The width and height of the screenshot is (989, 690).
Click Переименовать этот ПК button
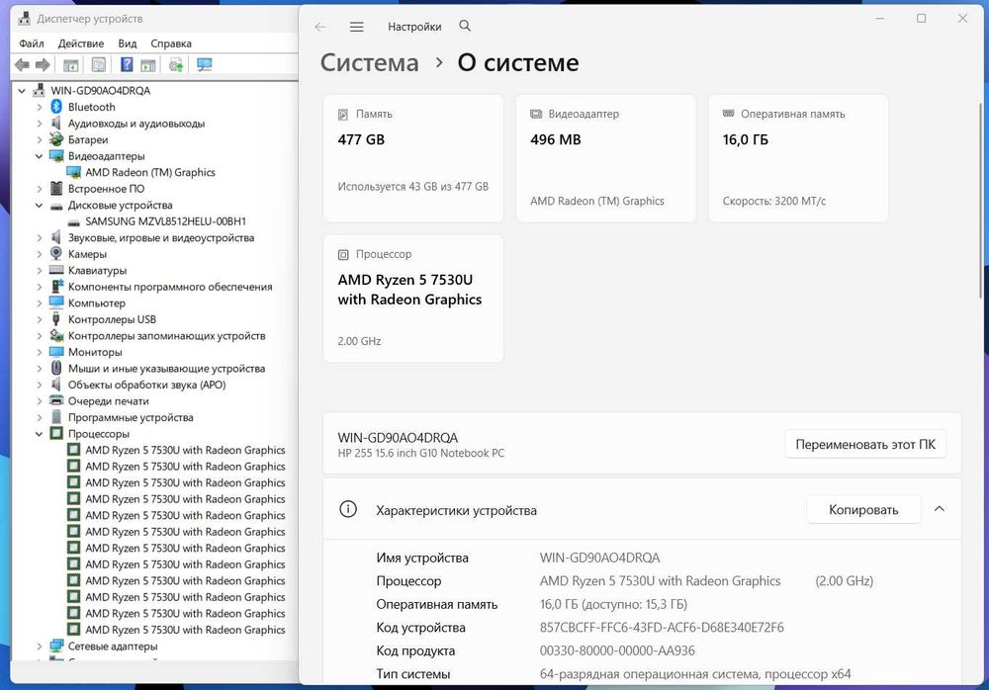click(865, 444)
